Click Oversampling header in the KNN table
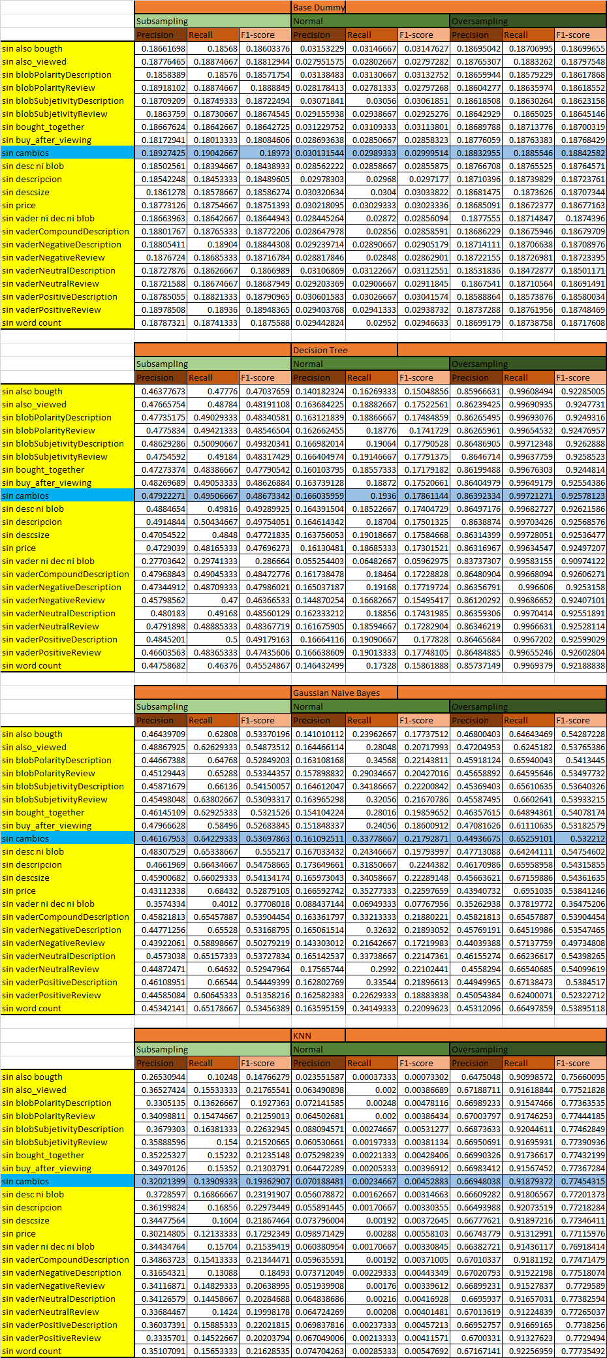This screenshot has width=607, height=1358. tap(528, 1050)
